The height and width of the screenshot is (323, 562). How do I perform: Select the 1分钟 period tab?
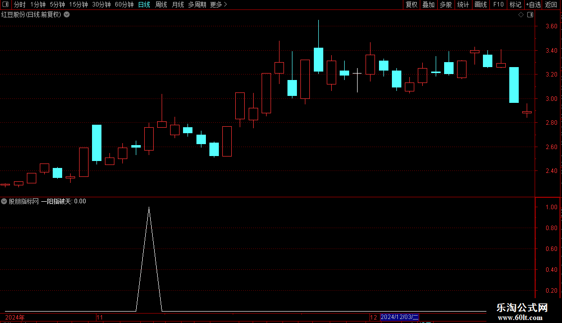(38, 4)
